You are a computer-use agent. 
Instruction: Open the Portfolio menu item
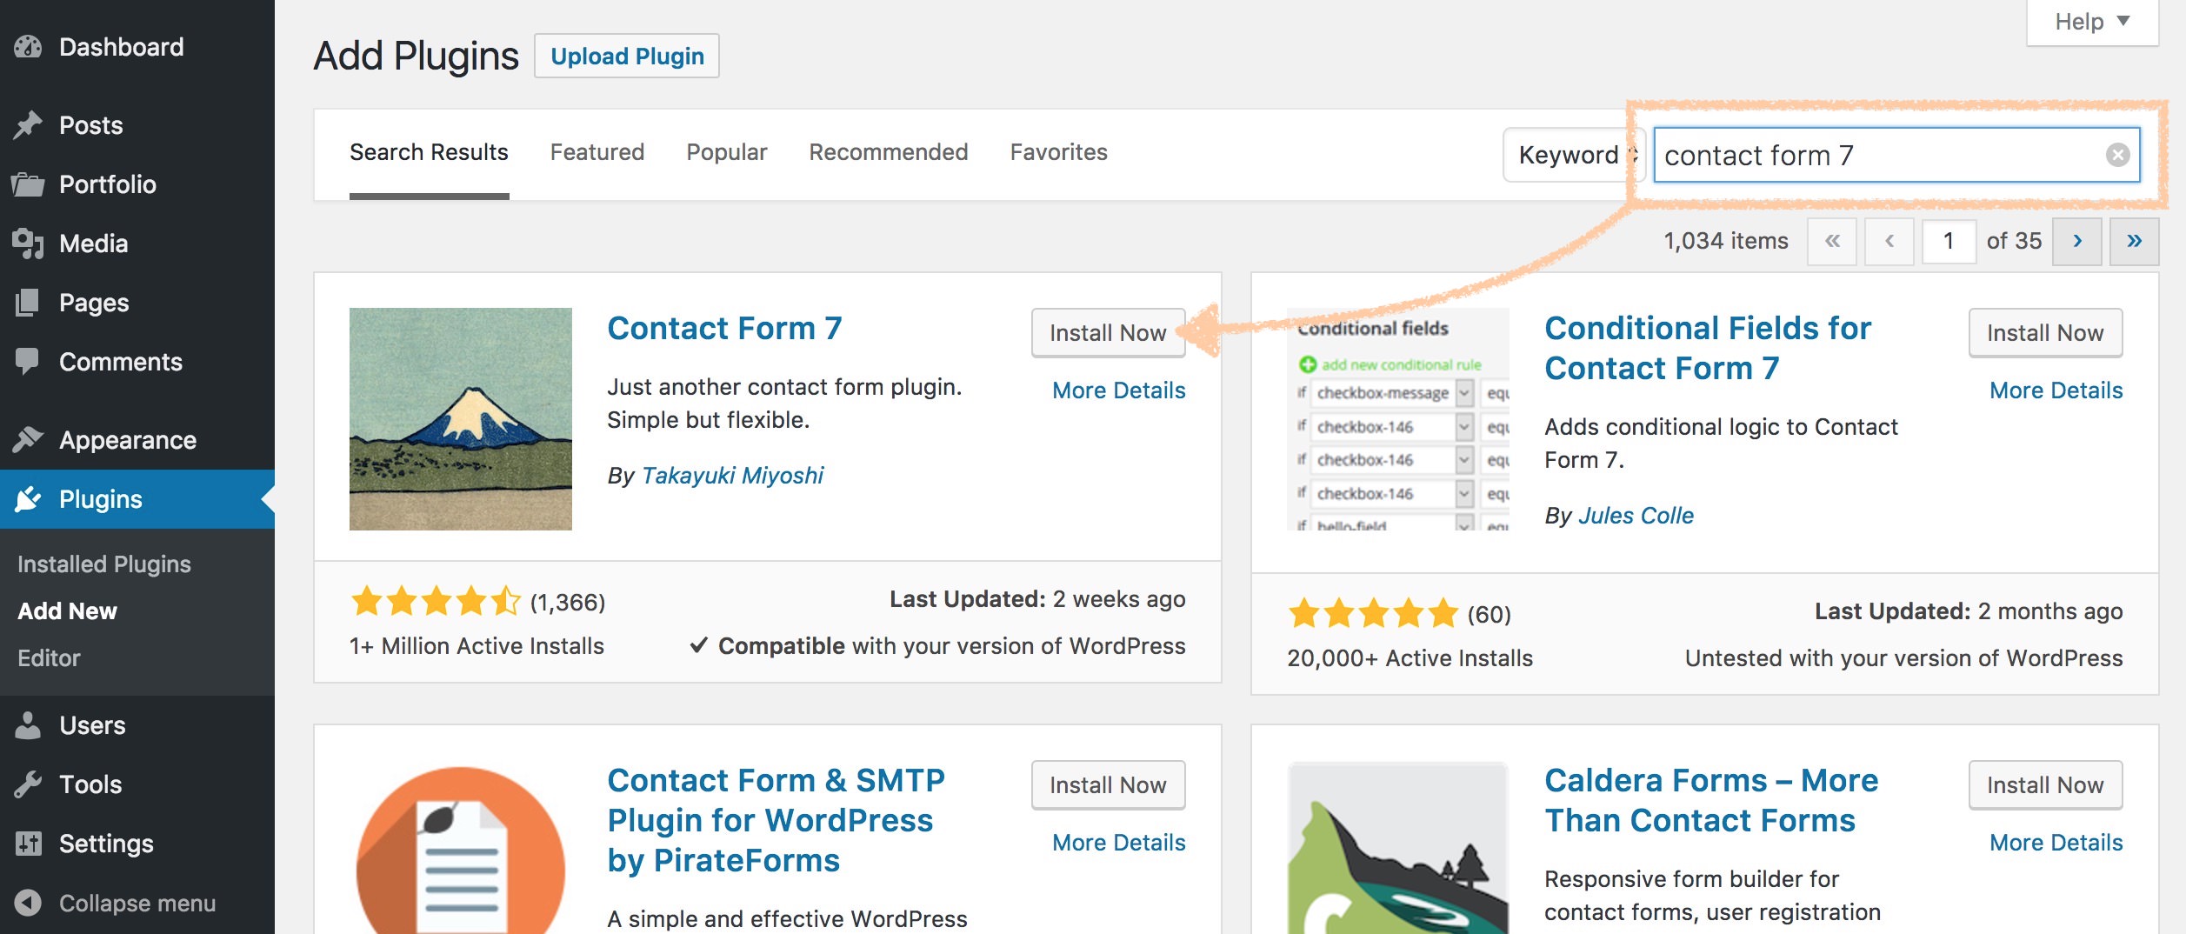(x=137, y=184)
